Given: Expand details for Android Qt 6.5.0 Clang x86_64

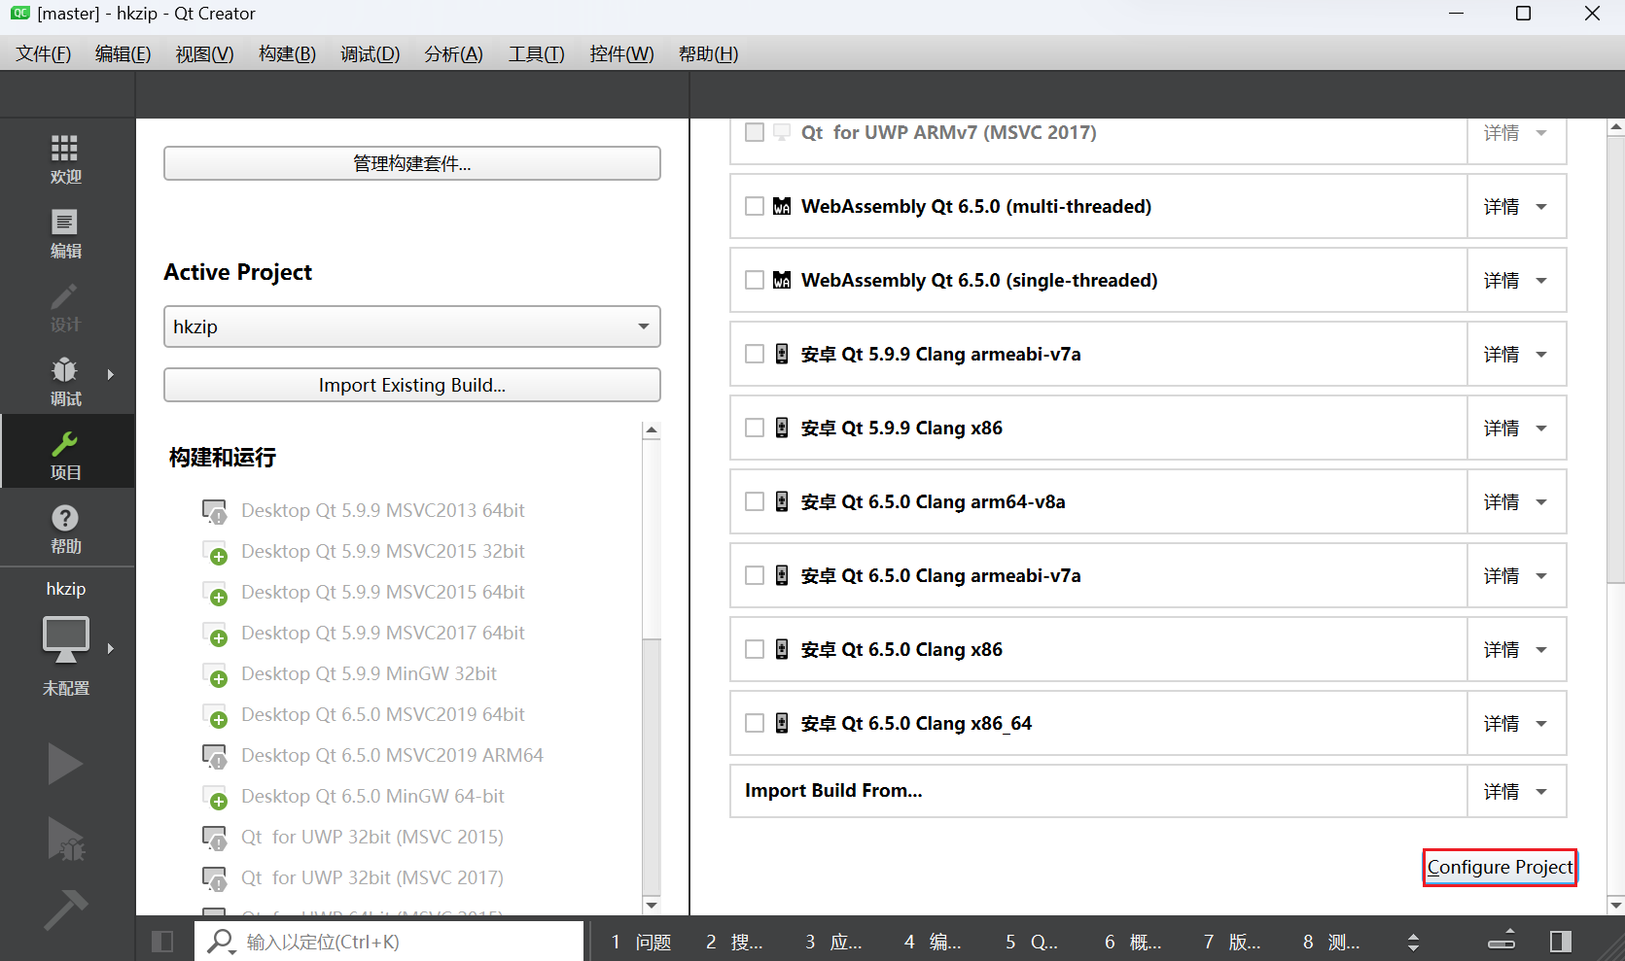Looking at the screenshot, I should [1516, 723].
